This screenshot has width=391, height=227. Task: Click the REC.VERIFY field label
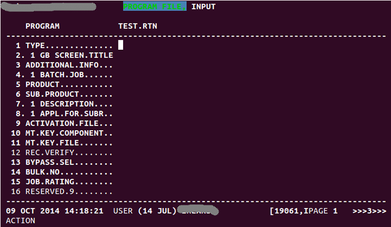(x=49, y=152)
